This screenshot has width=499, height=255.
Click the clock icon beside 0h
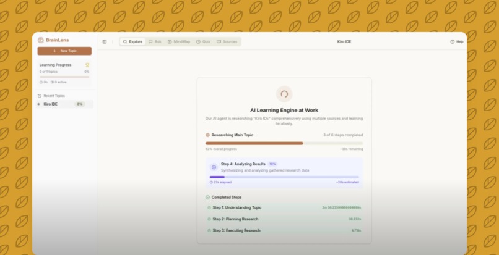(x=41, y=82)
